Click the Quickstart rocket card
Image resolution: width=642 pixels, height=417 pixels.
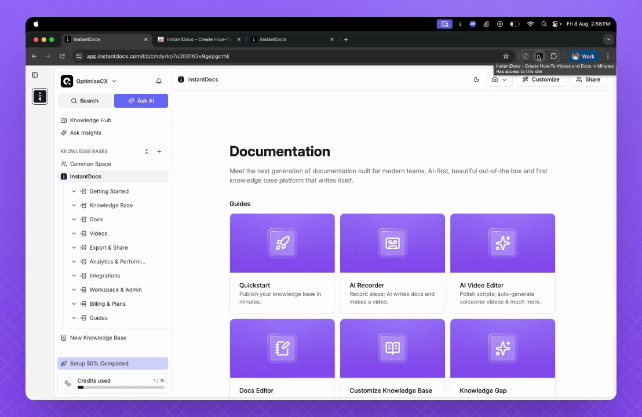click(x=282, y=263)
